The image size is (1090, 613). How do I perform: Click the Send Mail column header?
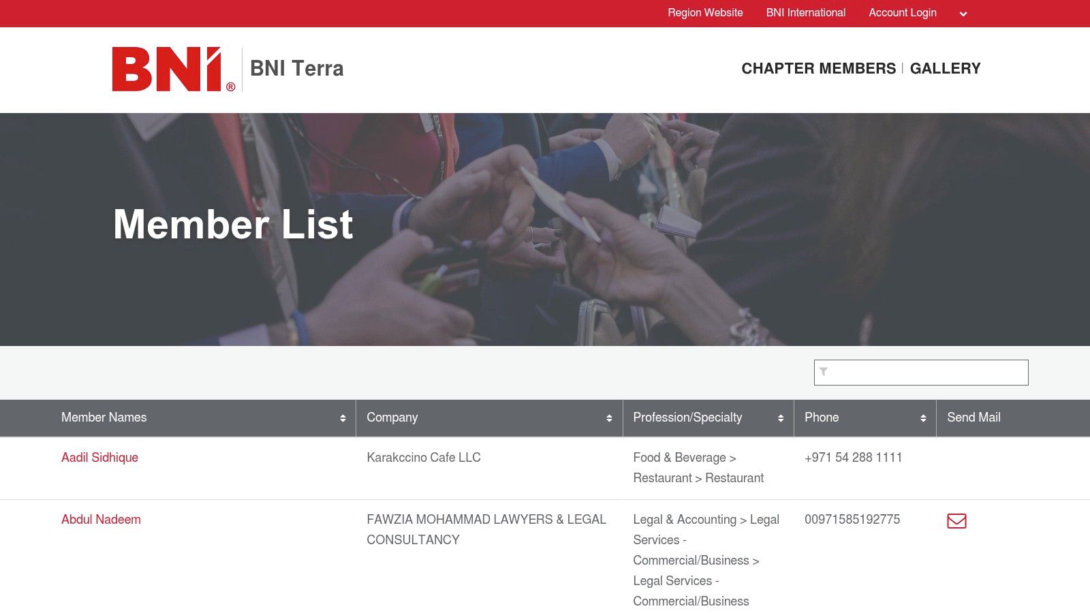click(x=974, y=418)
